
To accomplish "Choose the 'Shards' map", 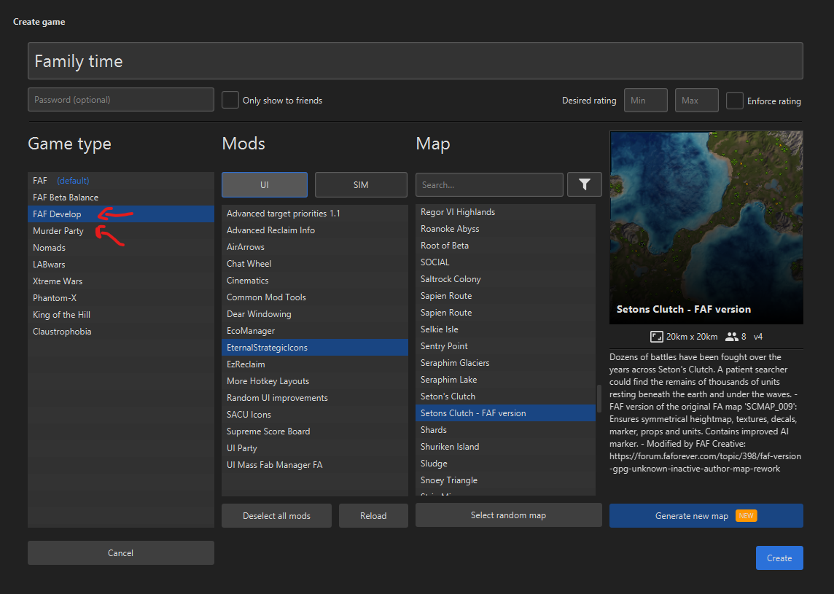I will tap(505, 430).
